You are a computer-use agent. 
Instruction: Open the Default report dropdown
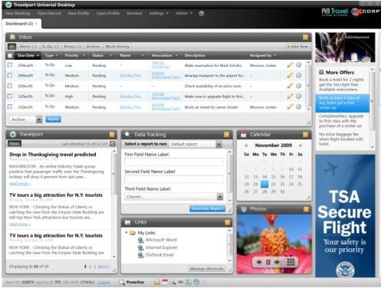click(218, 144)
